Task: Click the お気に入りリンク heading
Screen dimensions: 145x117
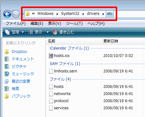Action: [x=21, y=43]
